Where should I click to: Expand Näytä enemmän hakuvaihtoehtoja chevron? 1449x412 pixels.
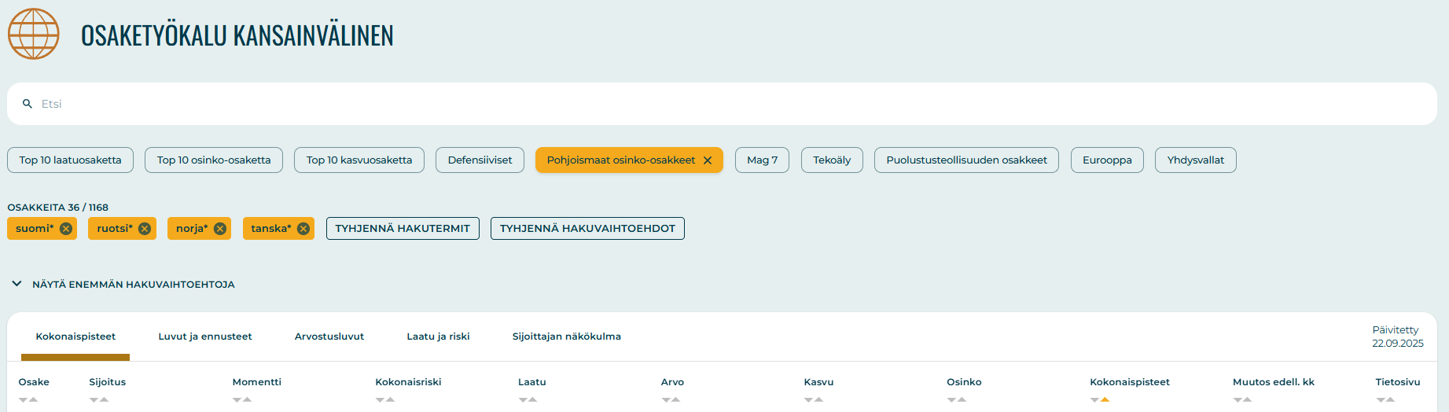point(17,284)
